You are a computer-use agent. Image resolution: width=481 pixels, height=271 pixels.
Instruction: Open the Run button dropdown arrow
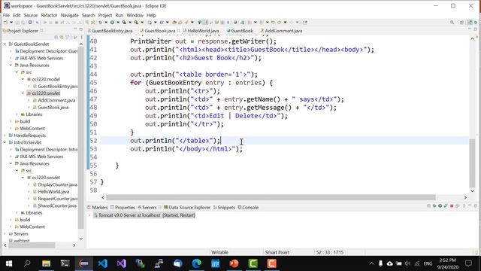point(117,23)
